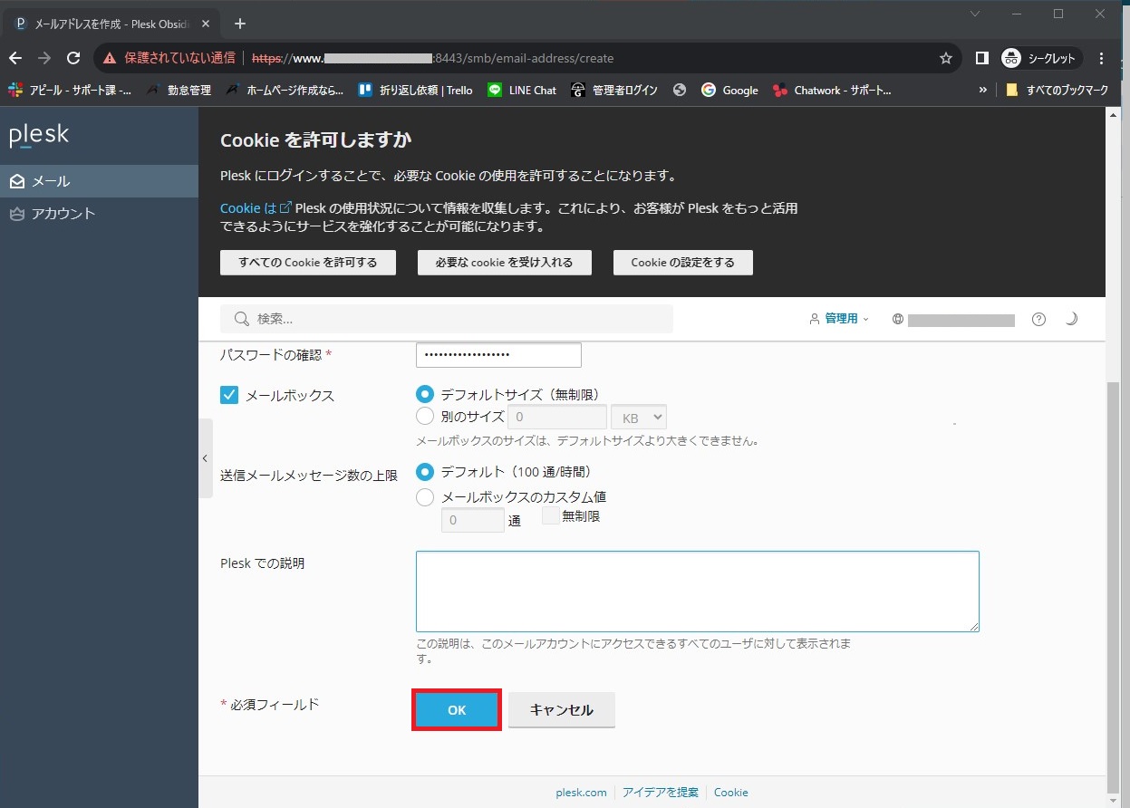Click the globe icon next to domain

point(898,320)
